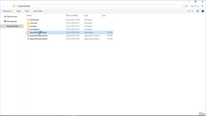Sort by the Name column header
206x116 pixels.
[29, 15]
